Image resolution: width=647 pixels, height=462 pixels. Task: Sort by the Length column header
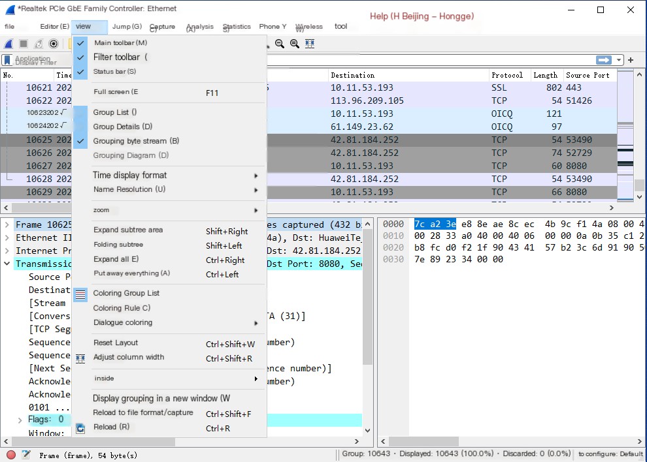click(x=547, y=75)
